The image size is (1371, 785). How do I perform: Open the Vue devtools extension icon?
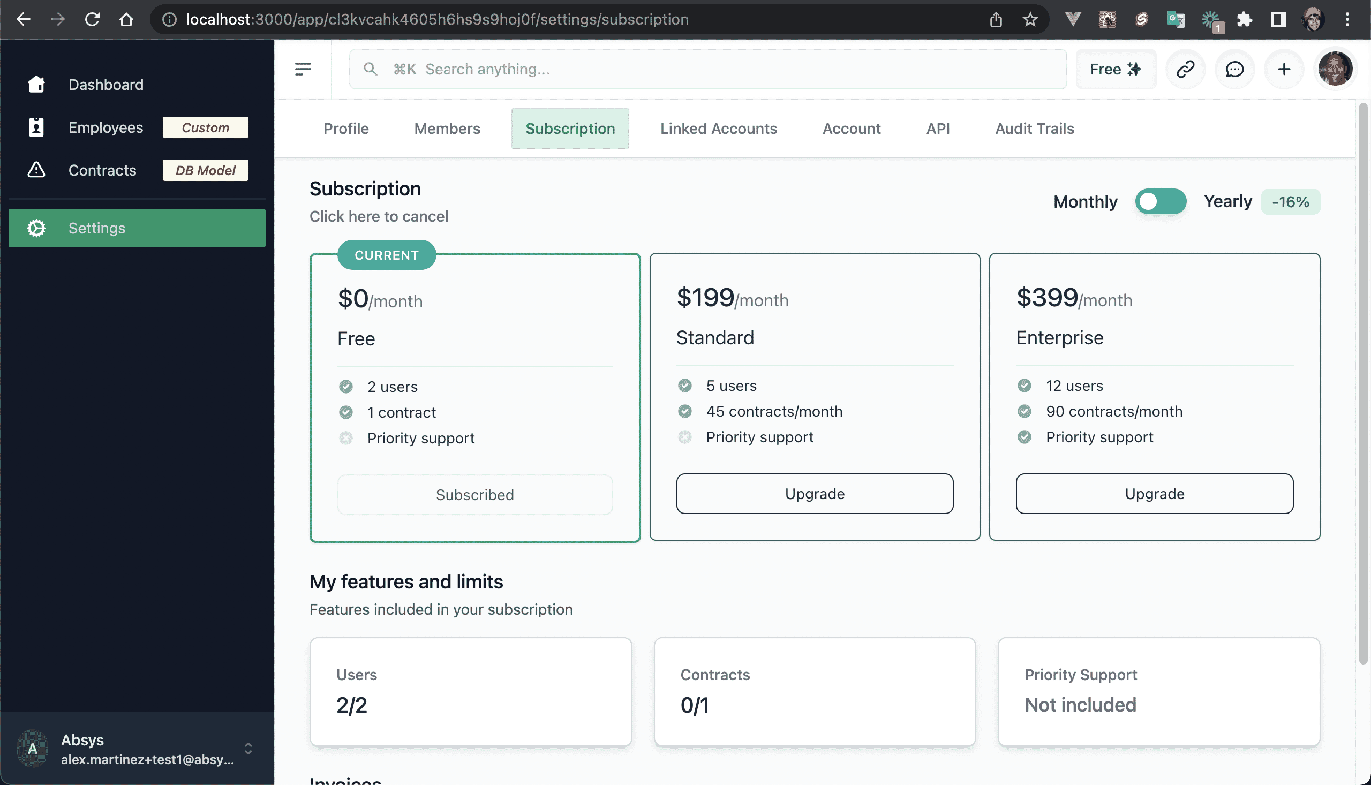(1073, 19)
